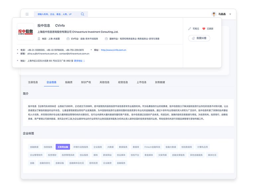Click the 写笔记 label
Image resolution: width=257 pixels, height=194 pixels.
pos(196,29)
